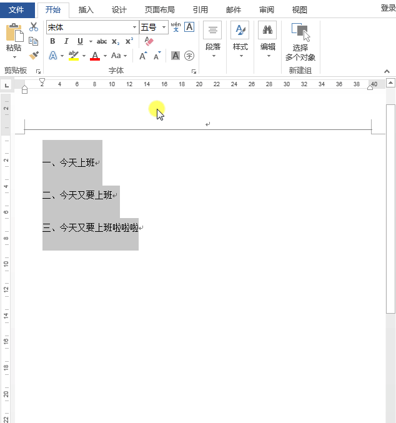The image size is (396, 423).
Task: Open the 样式 styles gallery
Action: tap(240, 40)
